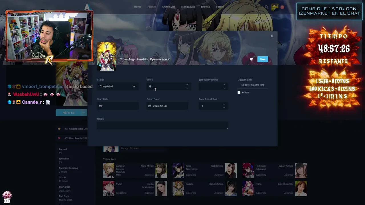
Task: Tick the Private checkbox
Action: click(x=239, y=93)
